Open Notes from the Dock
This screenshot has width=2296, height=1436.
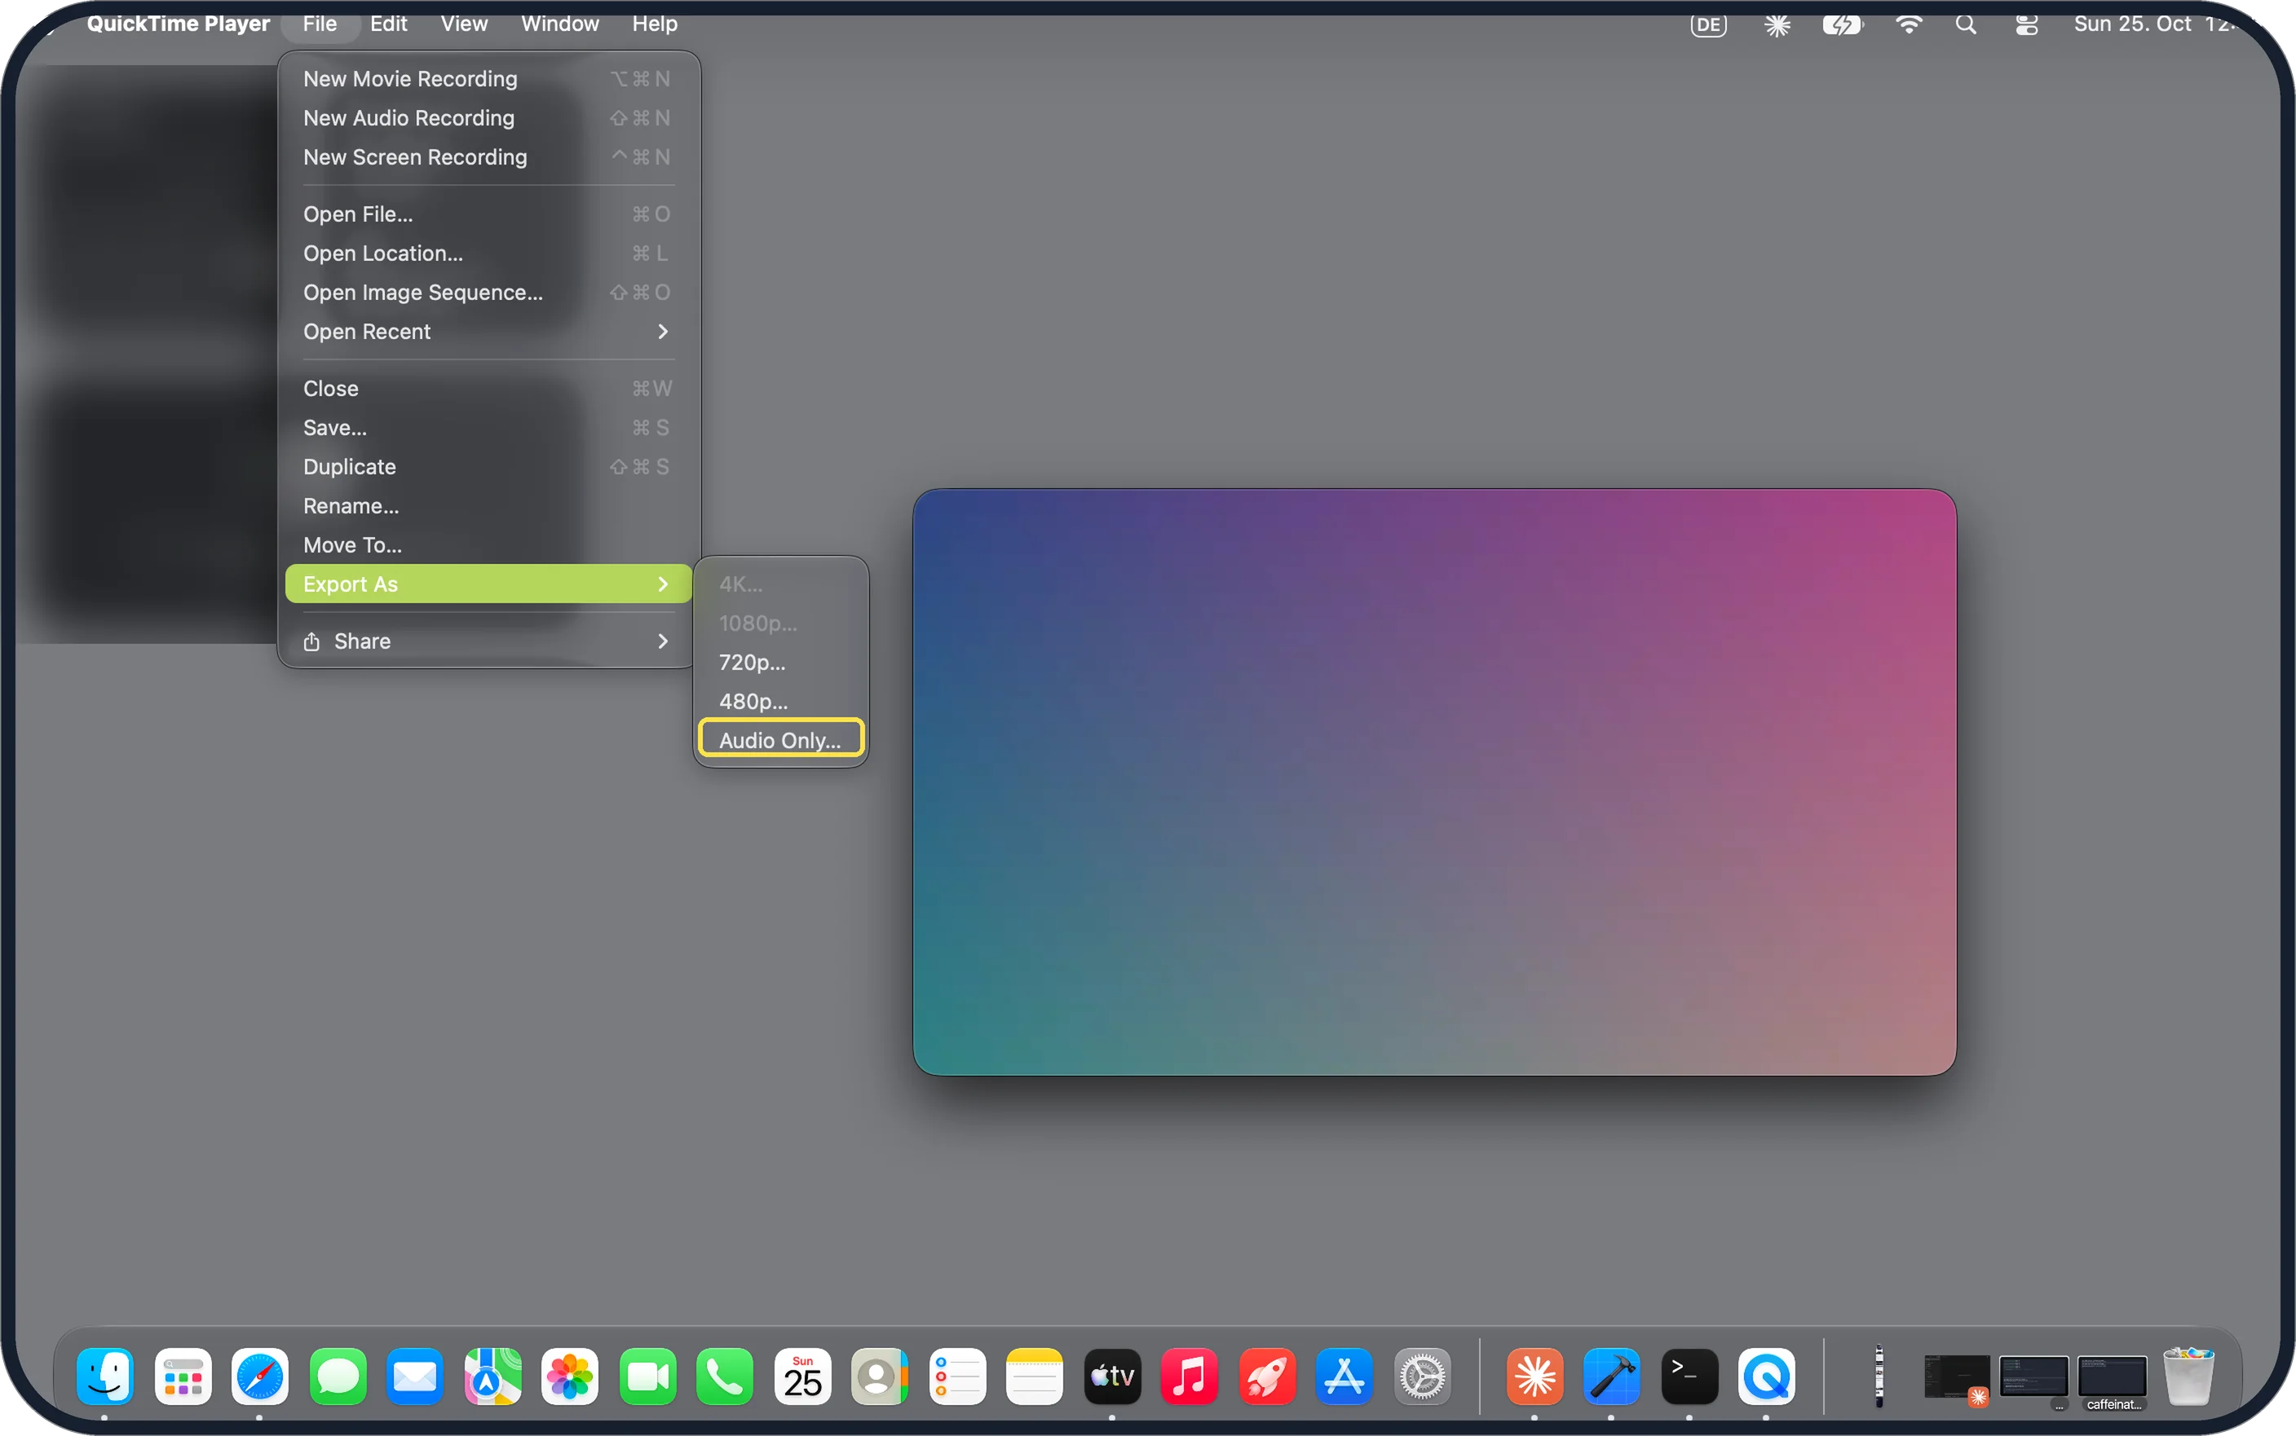coord(1034,1375)
